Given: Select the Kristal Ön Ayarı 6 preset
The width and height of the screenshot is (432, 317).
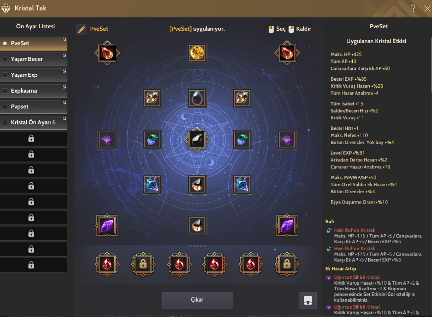Looking at the screenshot, I should [x=33, y=122].
